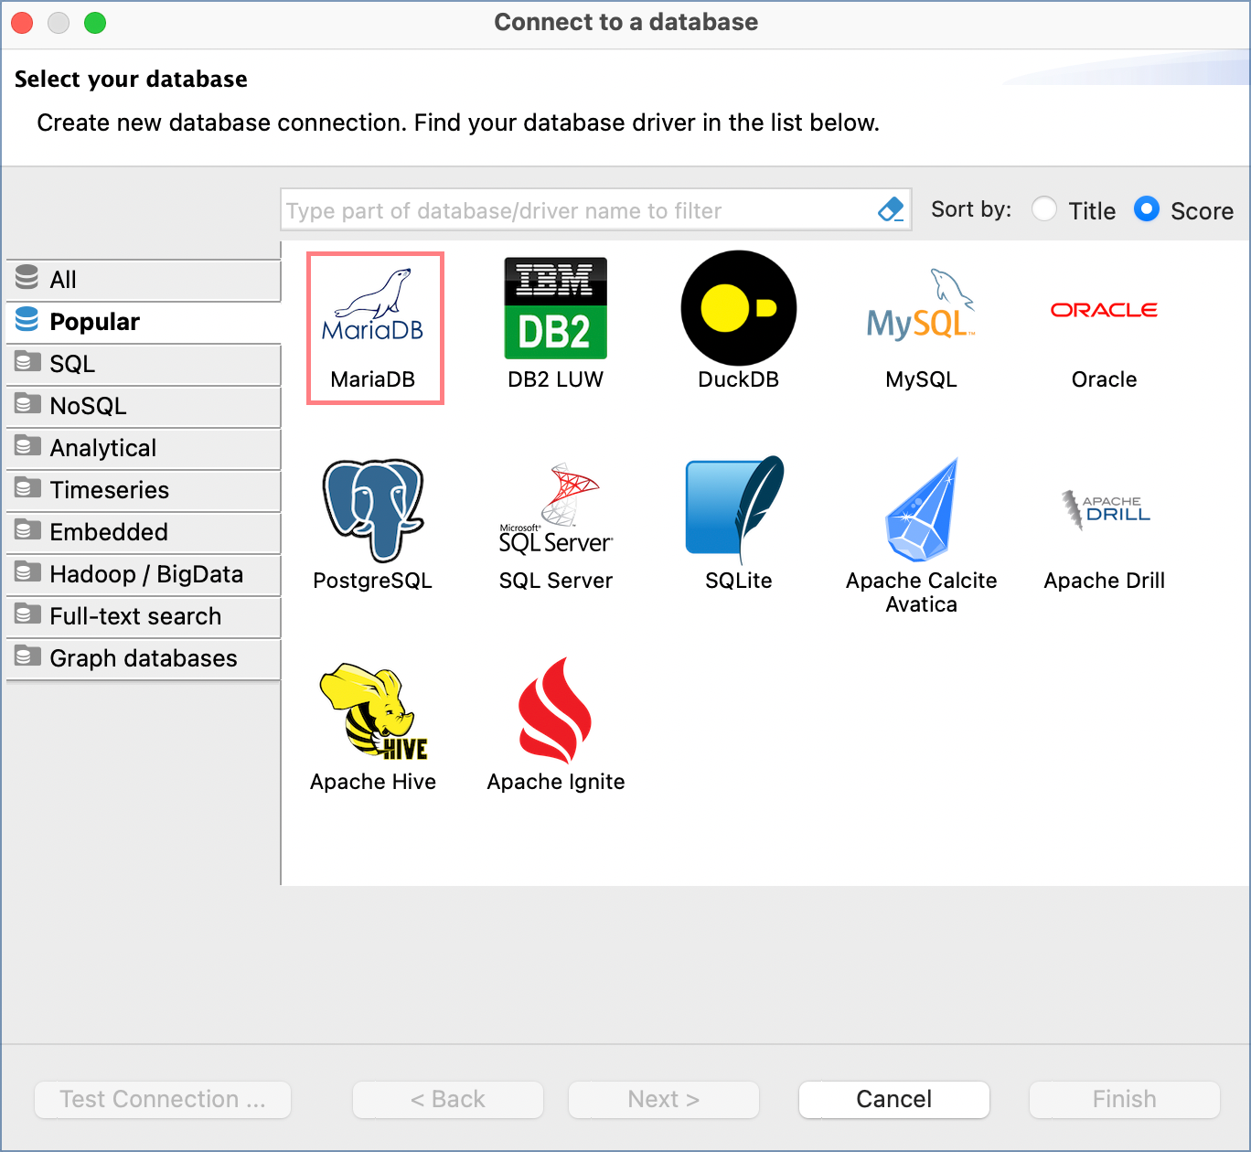Pick the Apache Hive bee driver
This screenshot has height=1152, width=1251.
(x=372, y=727)
